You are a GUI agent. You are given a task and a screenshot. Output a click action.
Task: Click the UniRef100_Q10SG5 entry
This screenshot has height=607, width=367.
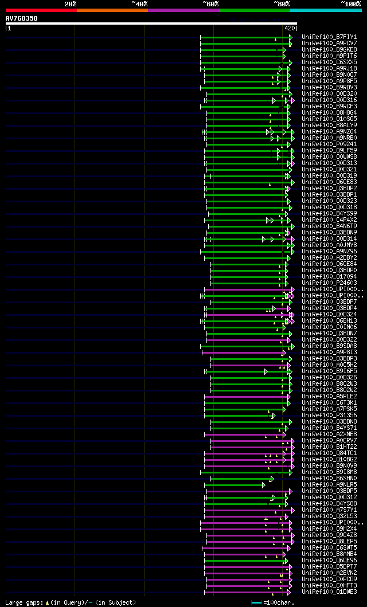pyautogui.click(x=329, y=119)
